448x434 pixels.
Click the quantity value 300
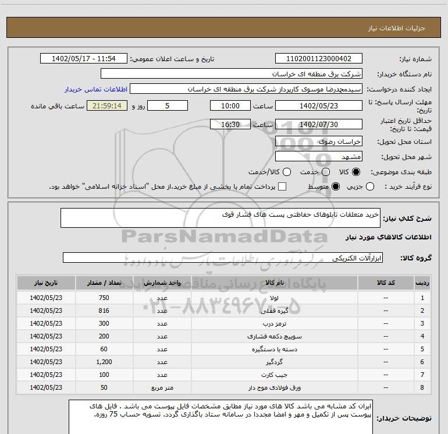click(104, 323)
